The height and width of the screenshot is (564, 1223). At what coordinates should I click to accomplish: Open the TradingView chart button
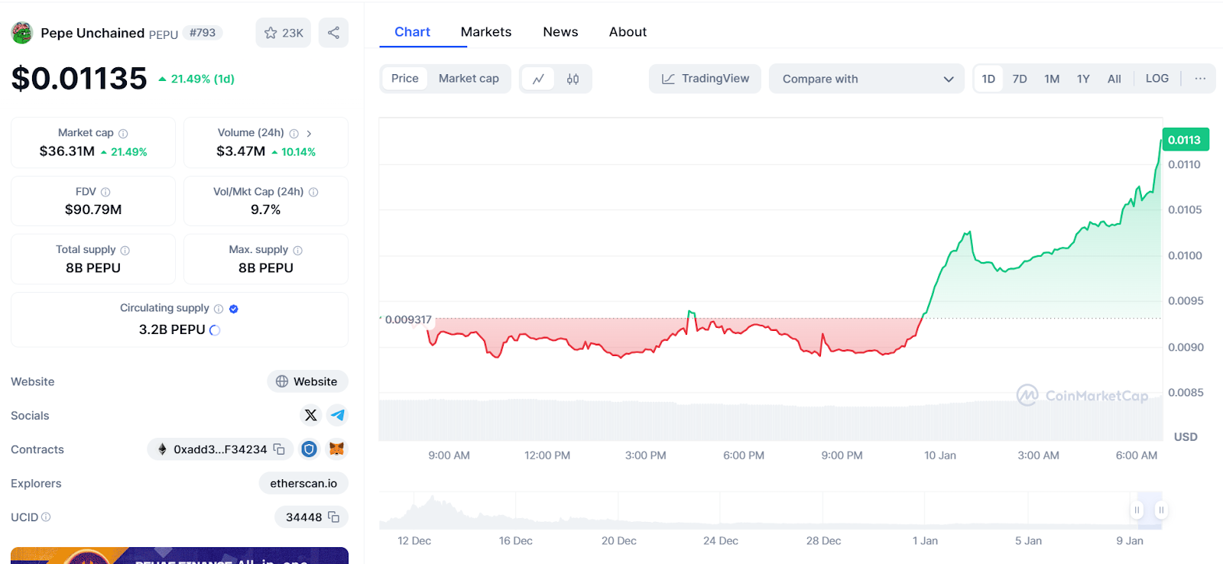click(705, 79)
